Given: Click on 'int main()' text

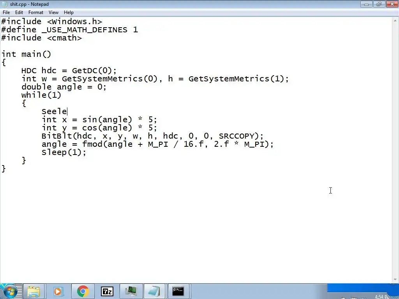Looking at the screenshot, I should click(26, 54).
